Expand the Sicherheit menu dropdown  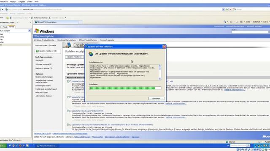(x=257, y=22)
